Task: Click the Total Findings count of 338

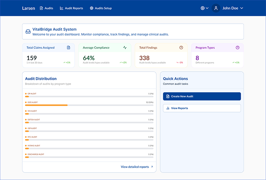Action: (x=144, y=58)
